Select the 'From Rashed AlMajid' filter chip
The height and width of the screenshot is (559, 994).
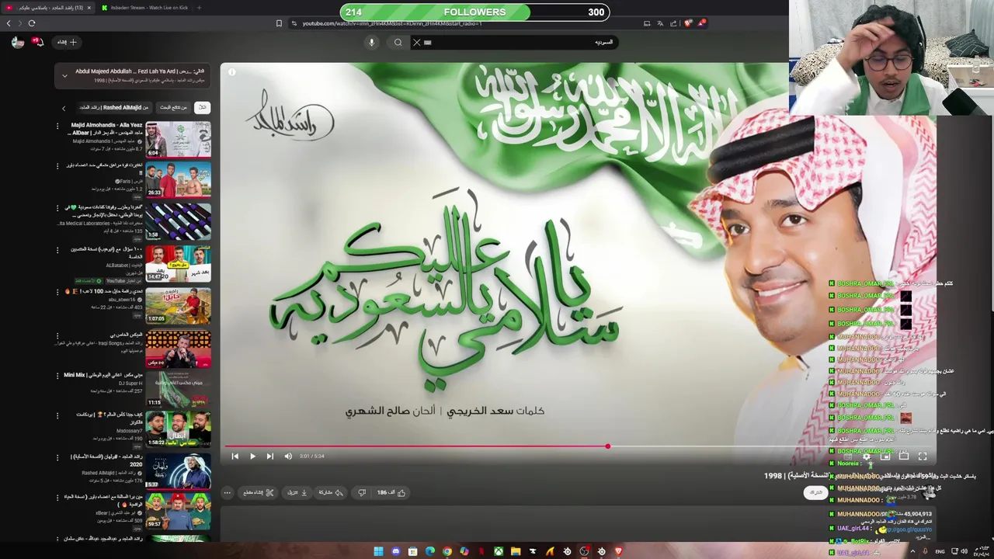click(114, 107)
